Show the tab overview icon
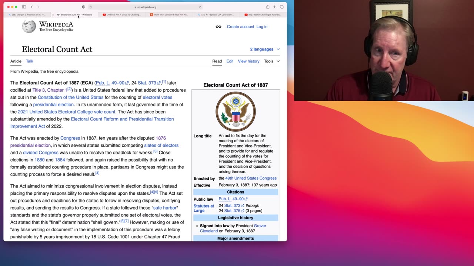The image size is (474, 266). (x=281, y=7)
